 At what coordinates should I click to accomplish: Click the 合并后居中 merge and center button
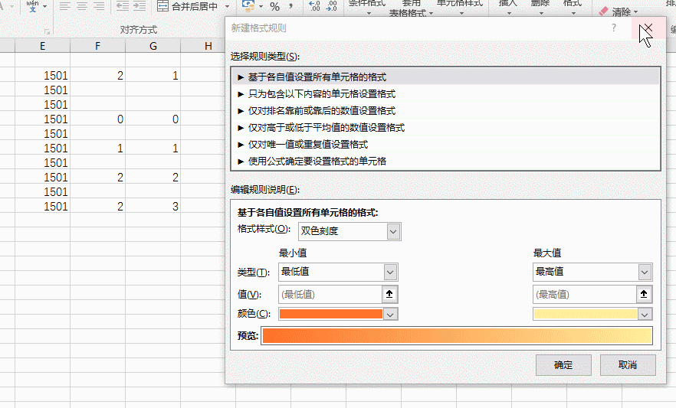point(188,6)
